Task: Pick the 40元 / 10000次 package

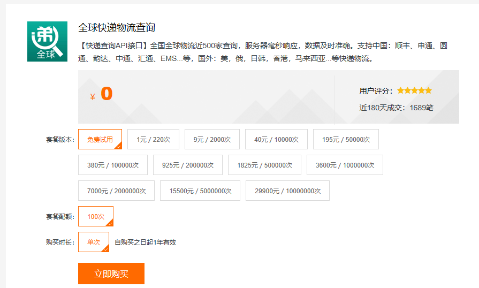Action: (276, 139)
